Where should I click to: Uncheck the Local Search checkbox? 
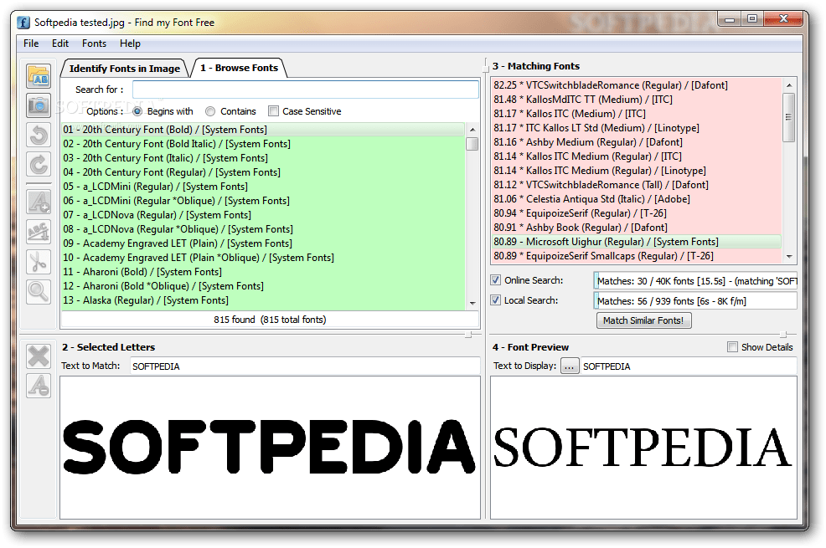(495, 300)
